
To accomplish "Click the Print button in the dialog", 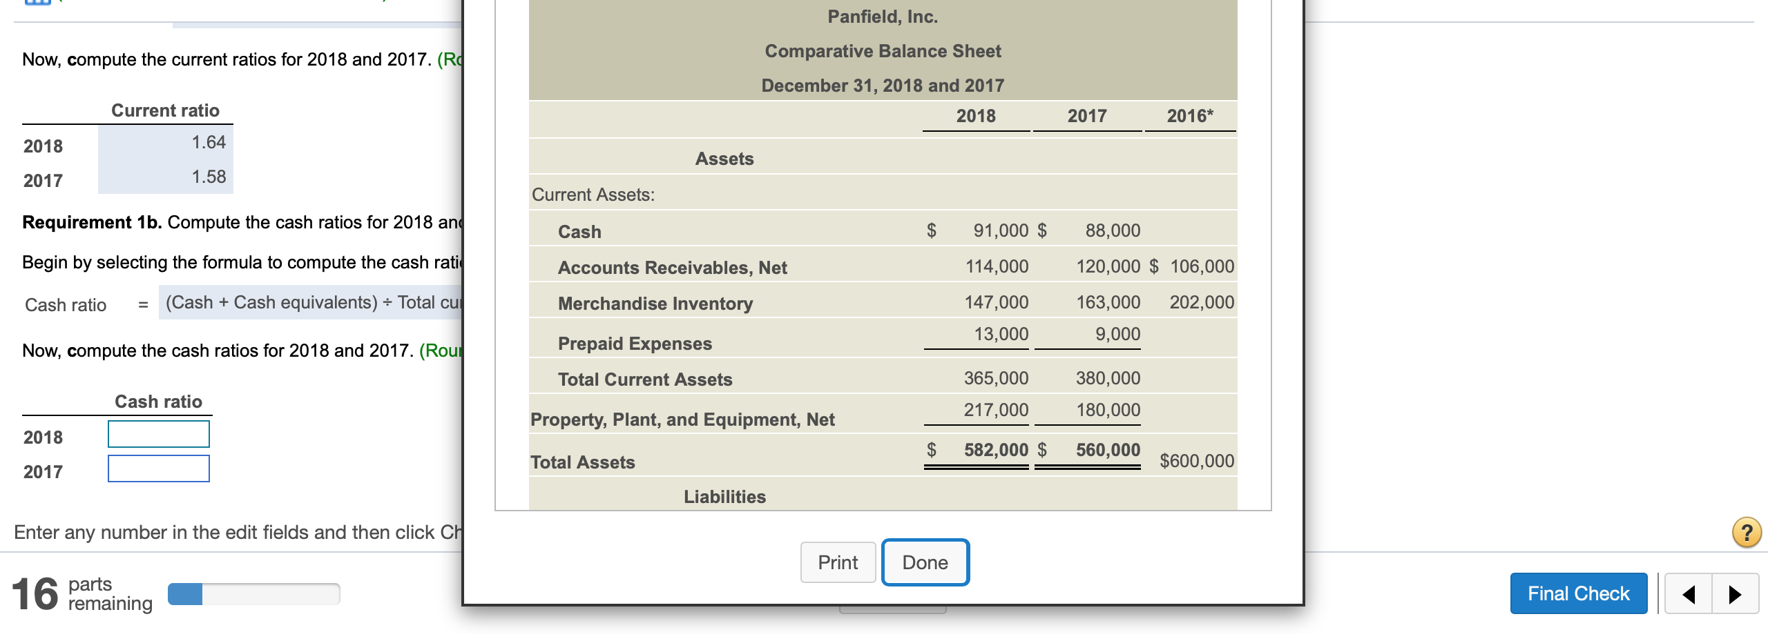I will [x=838, y=562].
